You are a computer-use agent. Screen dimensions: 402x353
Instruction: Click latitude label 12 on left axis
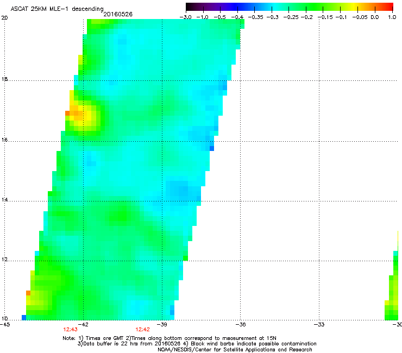tap(4, 260)
